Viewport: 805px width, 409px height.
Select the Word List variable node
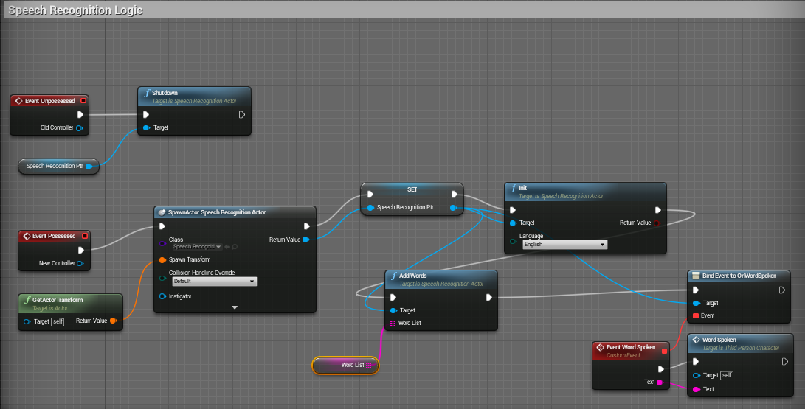pyautogui.click(x=345, y=365)
